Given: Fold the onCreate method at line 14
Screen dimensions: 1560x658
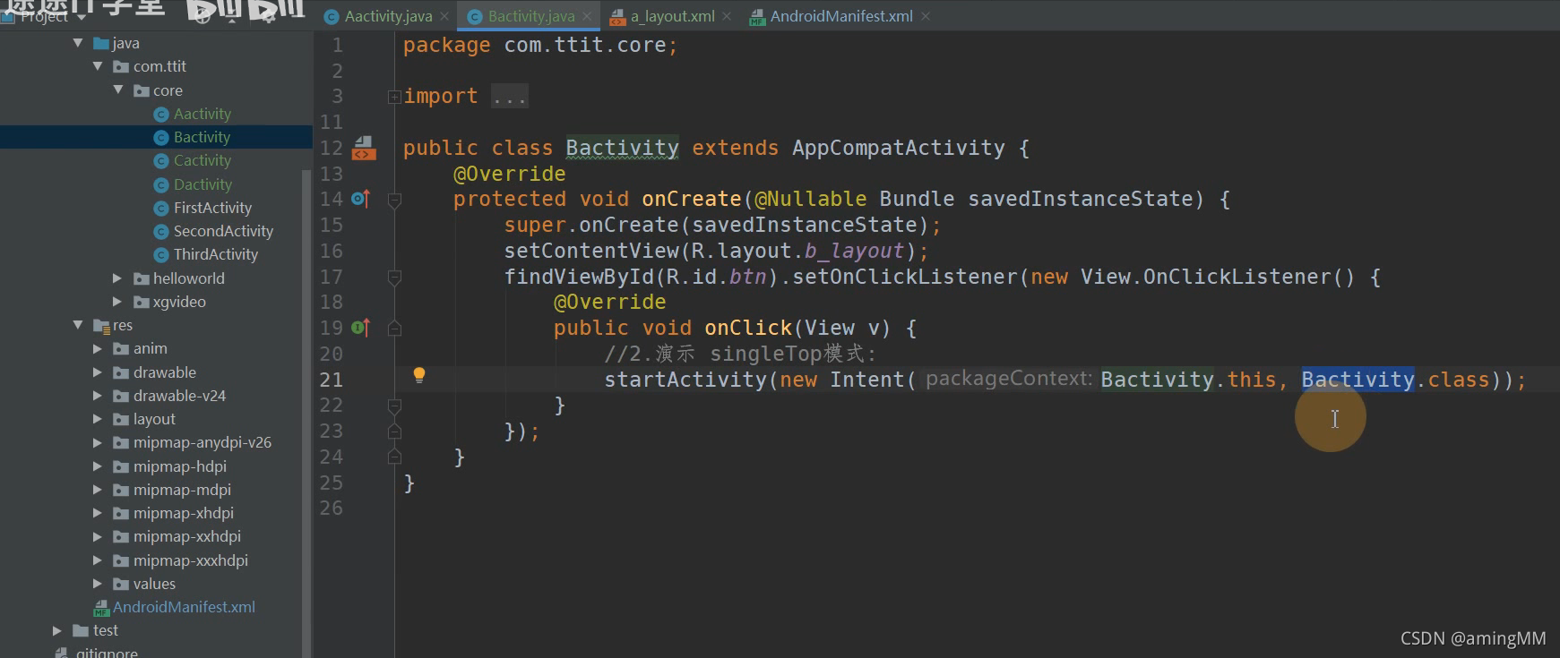Looking at the screenshot, I should [394, 200].
